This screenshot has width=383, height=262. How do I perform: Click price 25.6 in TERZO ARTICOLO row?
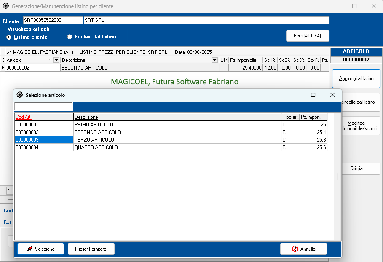[313, 140]
